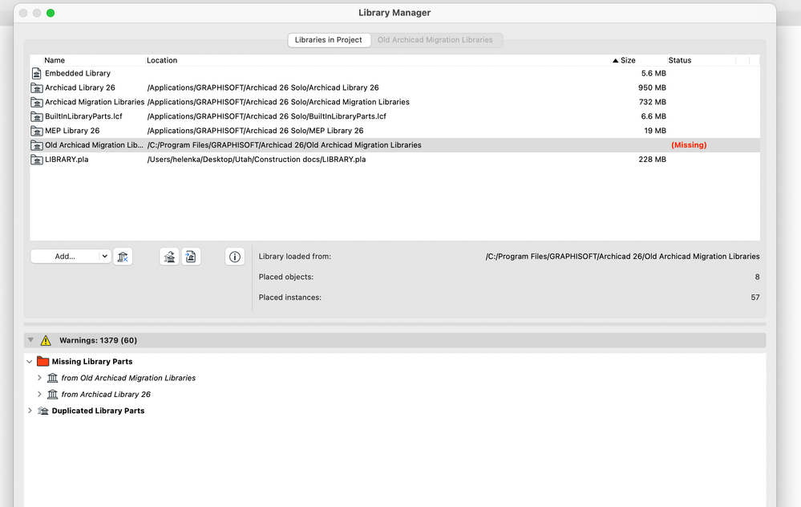801x507 pixels.
Task: Click the library icon on the MEP Library 26 row
Action: 37,130
